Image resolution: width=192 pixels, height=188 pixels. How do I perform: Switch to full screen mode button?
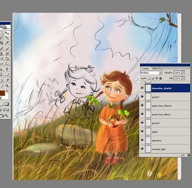point(8,109)
